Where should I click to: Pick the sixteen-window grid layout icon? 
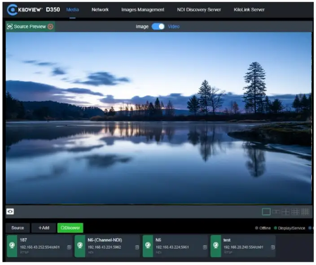[305, 212]
